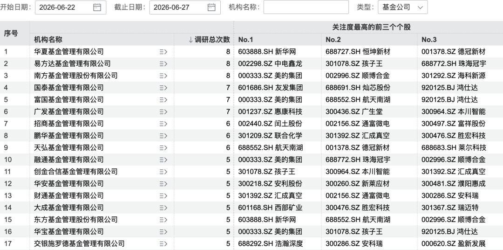The image size is (503, 250).
Task: Click stock 002440.SZ 闰土股份
Action: click(x=270, y=124)
